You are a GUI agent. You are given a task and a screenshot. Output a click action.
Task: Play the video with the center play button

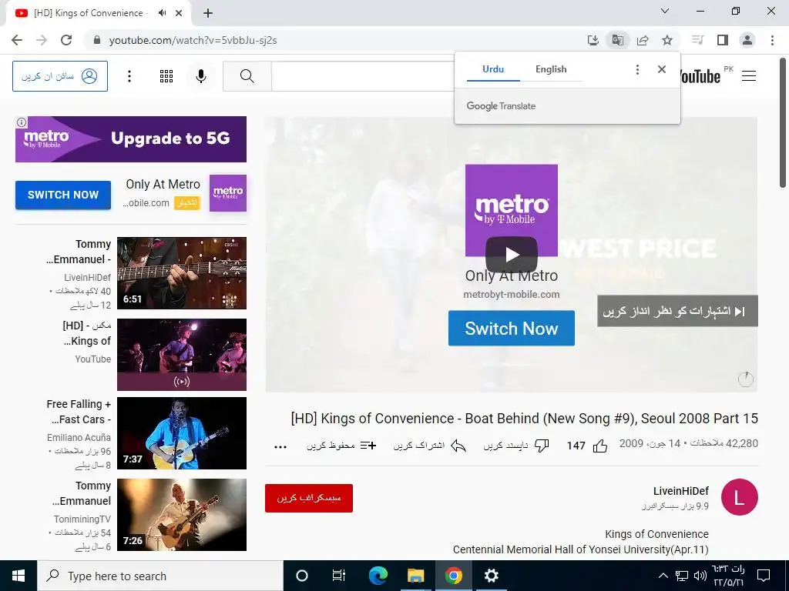click(512, 254)
